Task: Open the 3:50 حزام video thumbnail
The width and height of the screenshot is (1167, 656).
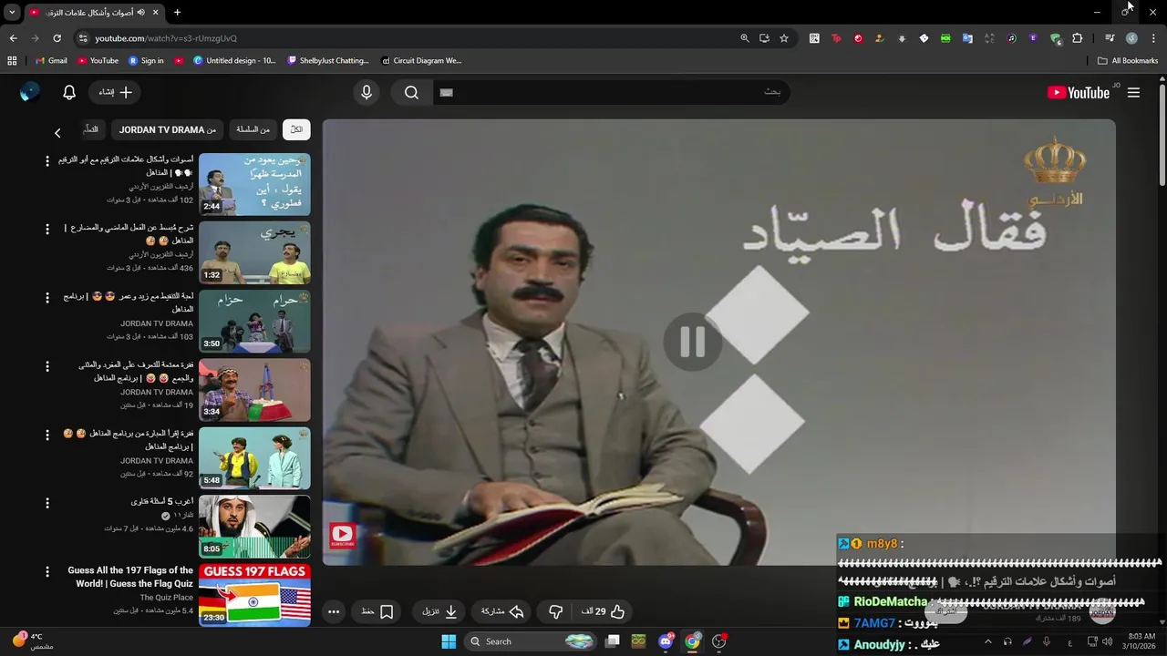Action: (x=254, y=322)
